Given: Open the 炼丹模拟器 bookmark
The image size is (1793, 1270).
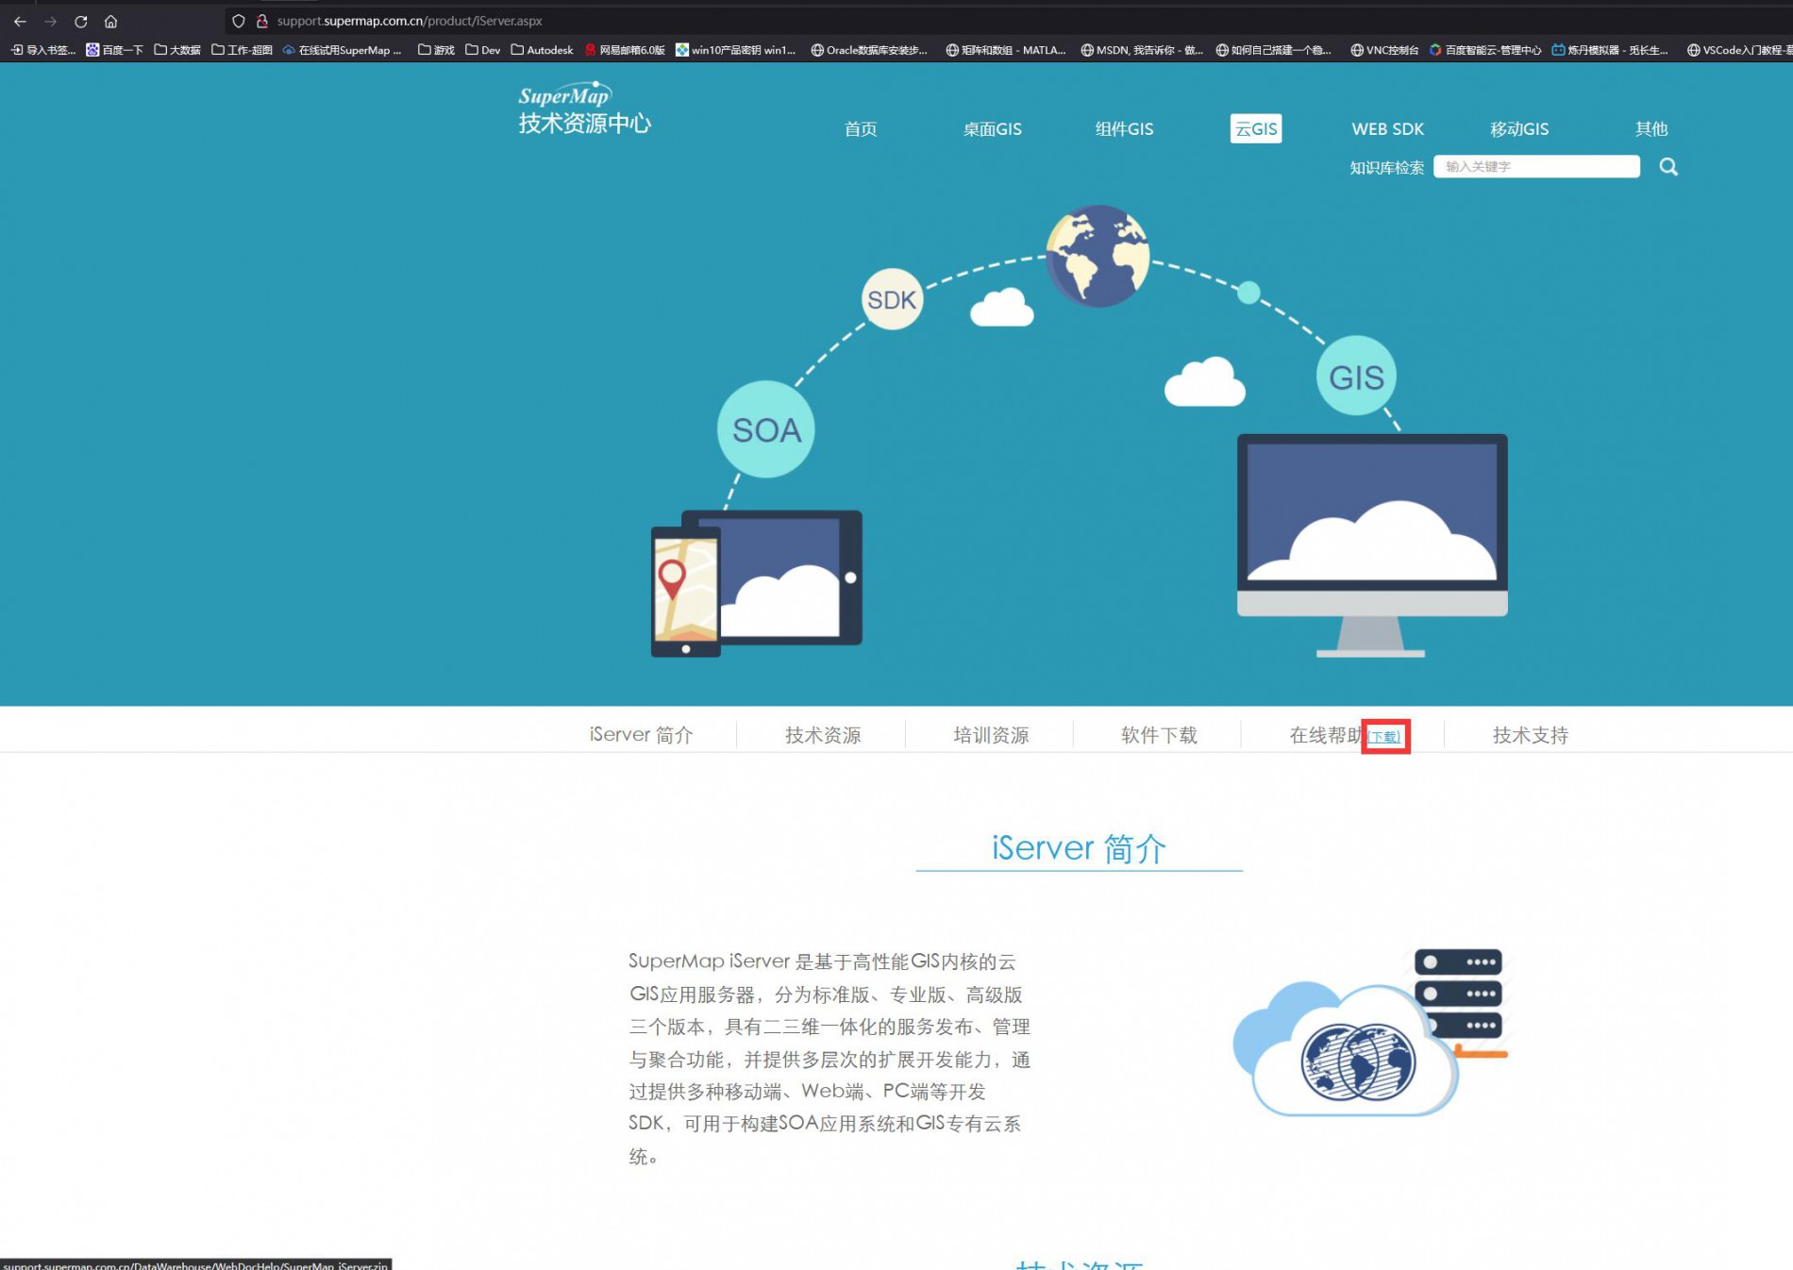Looking at the screenshot, I should click(1610, 50).
